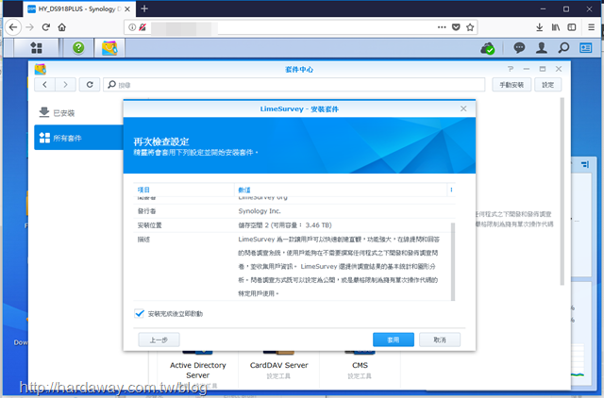
Task: Click Package Center help question mark
Action: click(511, 69)
